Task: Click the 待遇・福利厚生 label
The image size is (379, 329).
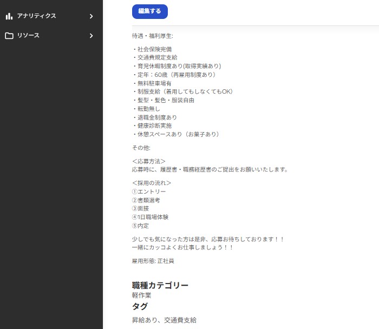Action: coord(152,36)
